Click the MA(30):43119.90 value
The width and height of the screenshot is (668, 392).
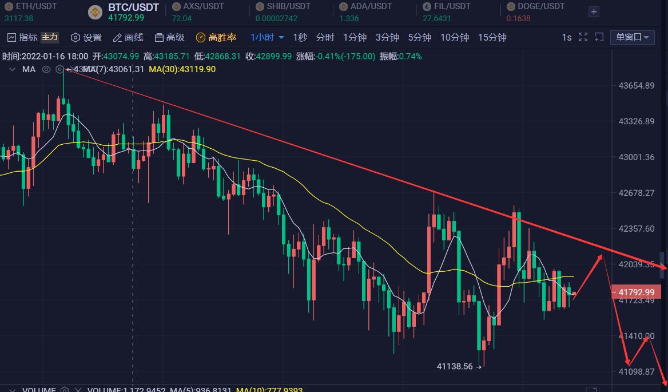[182, 69]
